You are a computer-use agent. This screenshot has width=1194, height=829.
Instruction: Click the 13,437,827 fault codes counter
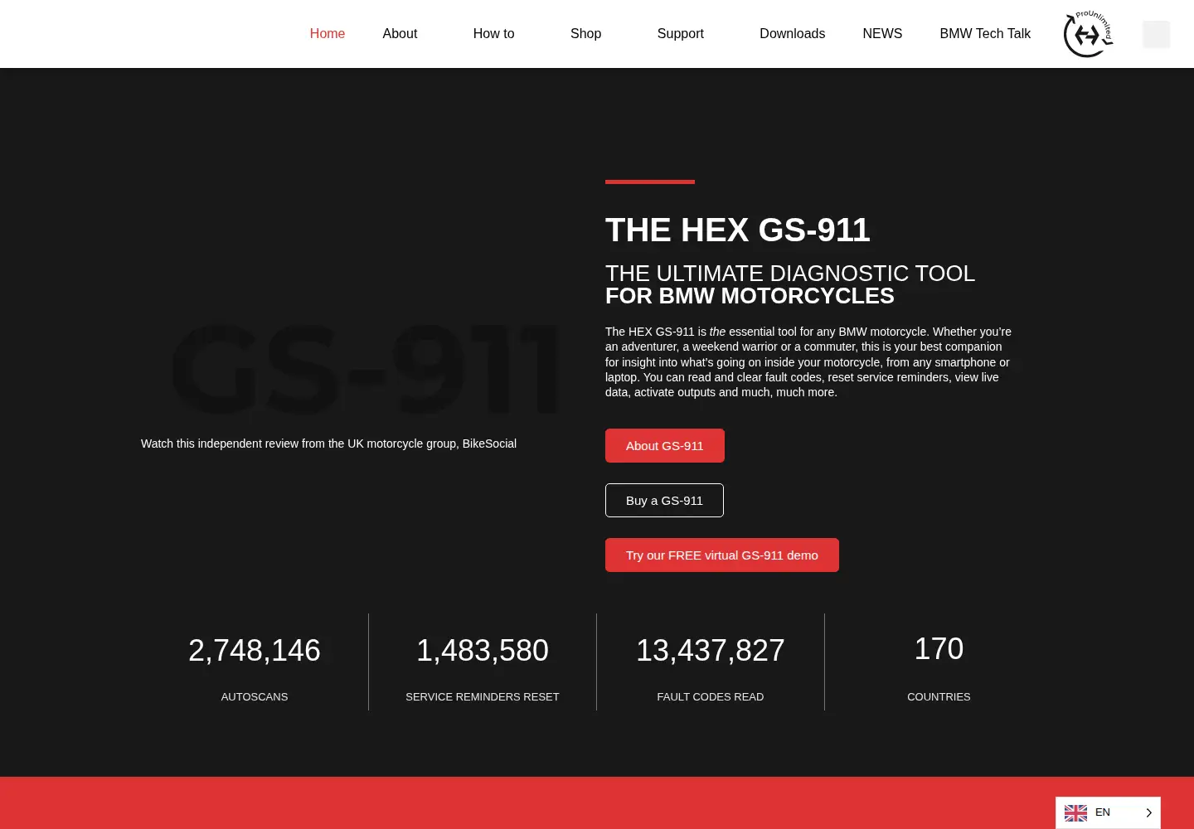click(x=711, y=651)
